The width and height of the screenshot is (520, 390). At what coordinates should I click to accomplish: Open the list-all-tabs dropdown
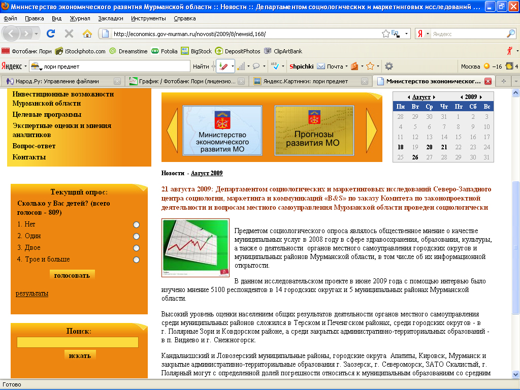[x=515, y=81]
